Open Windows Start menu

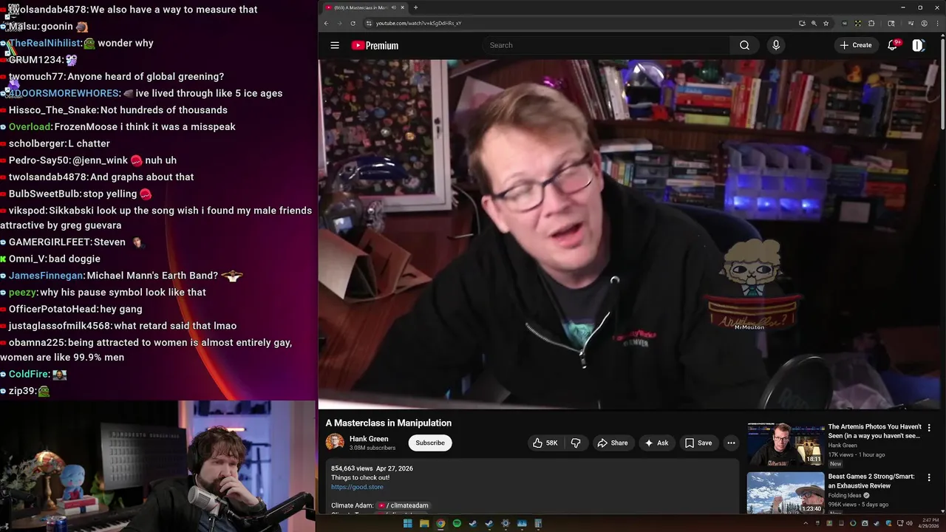click(x=407, y=524)
